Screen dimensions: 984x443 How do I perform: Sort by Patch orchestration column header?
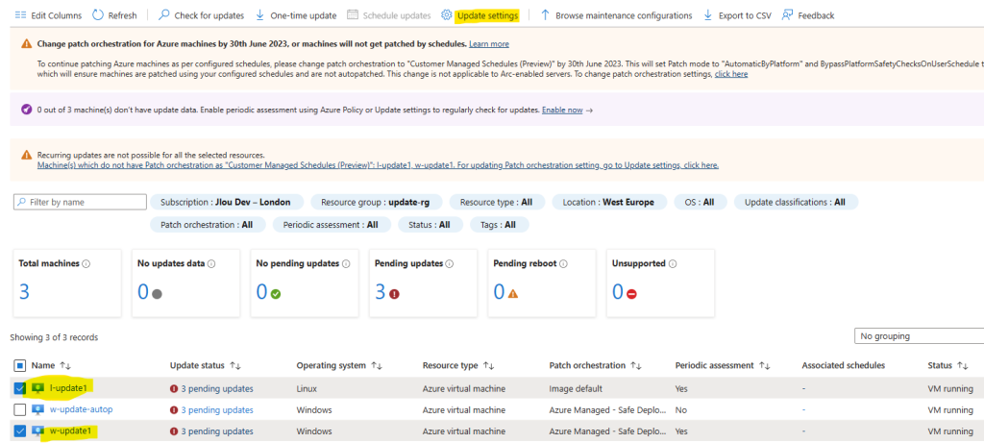click(595, 365)
